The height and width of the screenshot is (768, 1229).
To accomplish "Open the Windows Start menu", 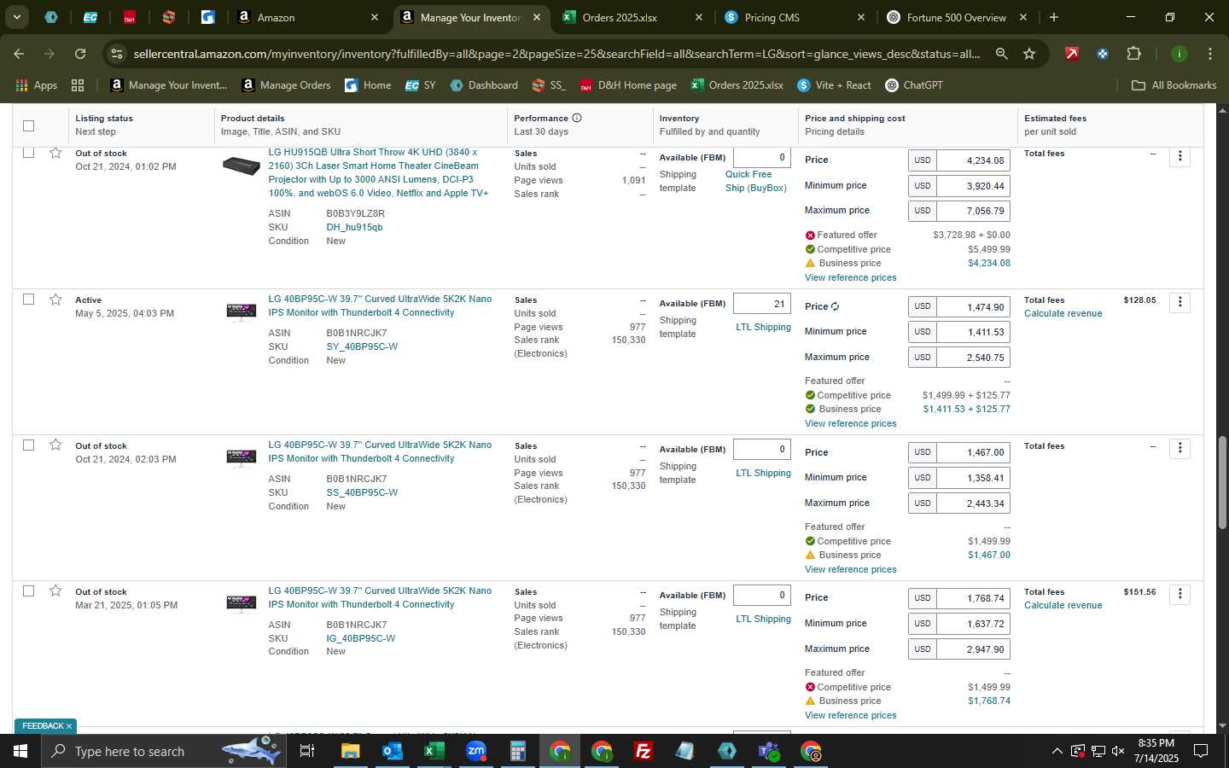I will coord(20,751).
